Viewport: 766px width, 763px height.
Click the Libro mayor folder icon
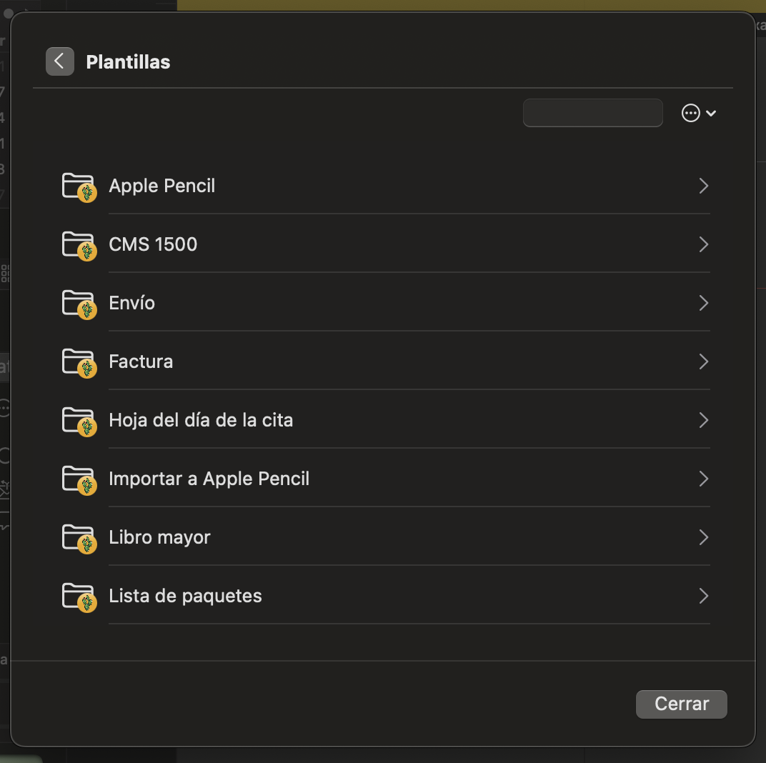tap(79, 539)
